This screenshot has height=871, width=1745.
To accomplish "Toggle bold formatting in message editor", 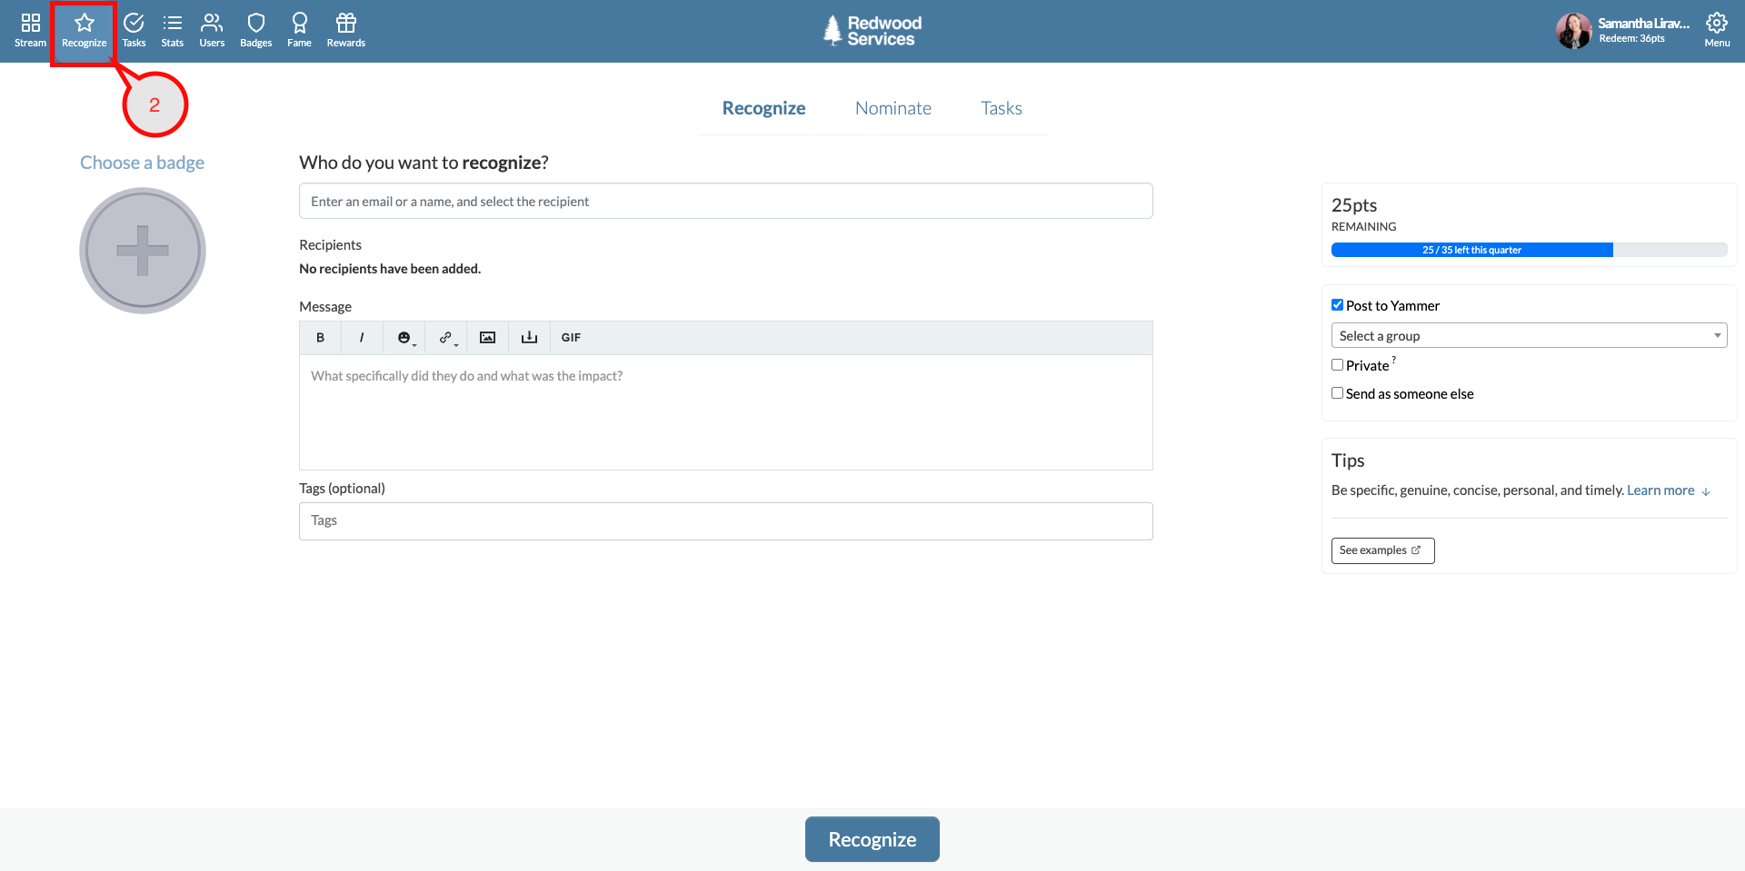I will 320,338.
